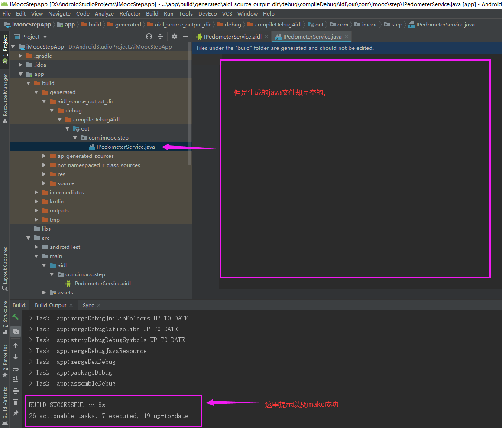
Task: Open Project panel options via gear icon
Action: 175,36
